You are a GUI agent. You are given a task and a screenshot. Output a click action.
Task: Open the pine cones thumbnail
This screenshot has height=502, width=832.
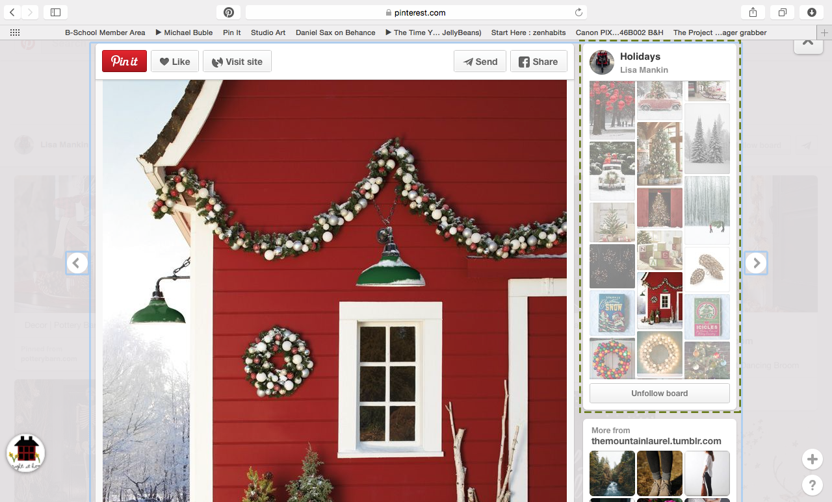coord(707,269)
